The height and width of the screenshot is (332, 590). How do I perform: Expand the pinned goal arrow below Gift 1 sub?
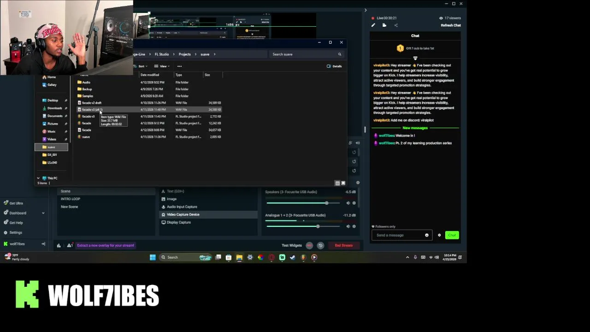(415, 58)
